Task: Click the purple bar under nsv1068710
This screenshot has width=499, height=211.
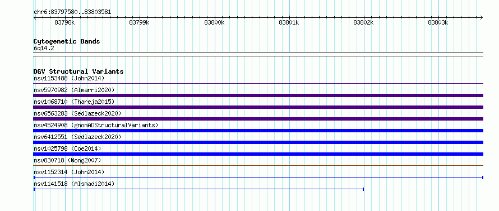Action: pyautogui.click(x=258, y=107)
